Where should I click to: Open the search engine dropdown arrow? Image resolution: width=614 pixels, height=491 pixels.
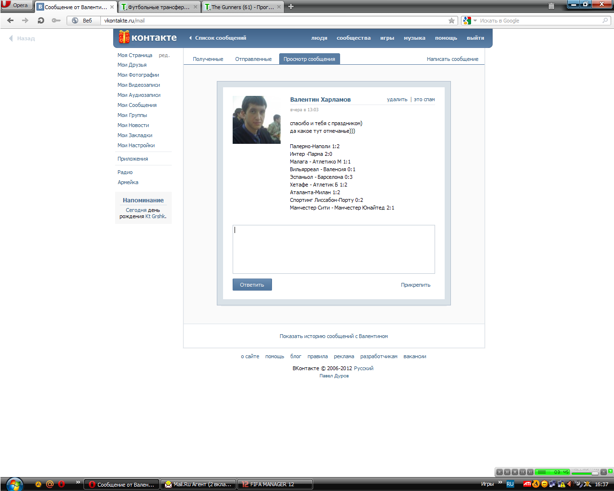475,21
